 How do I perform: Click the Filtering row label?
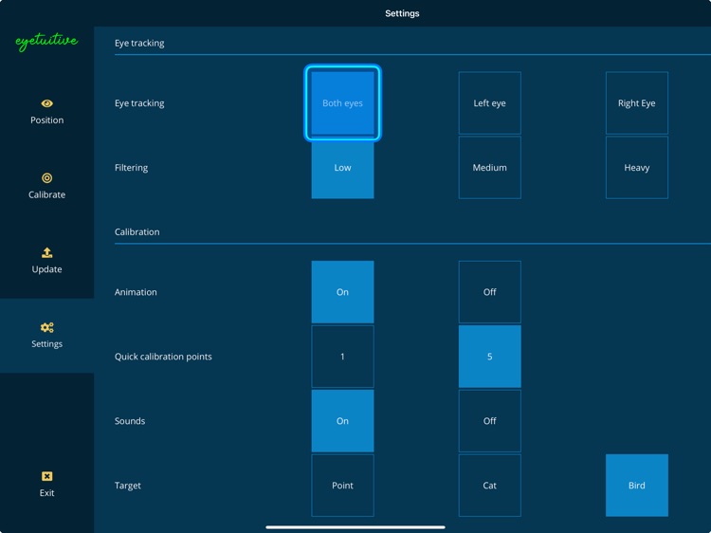pyautogui.click(x=131, y=167)
